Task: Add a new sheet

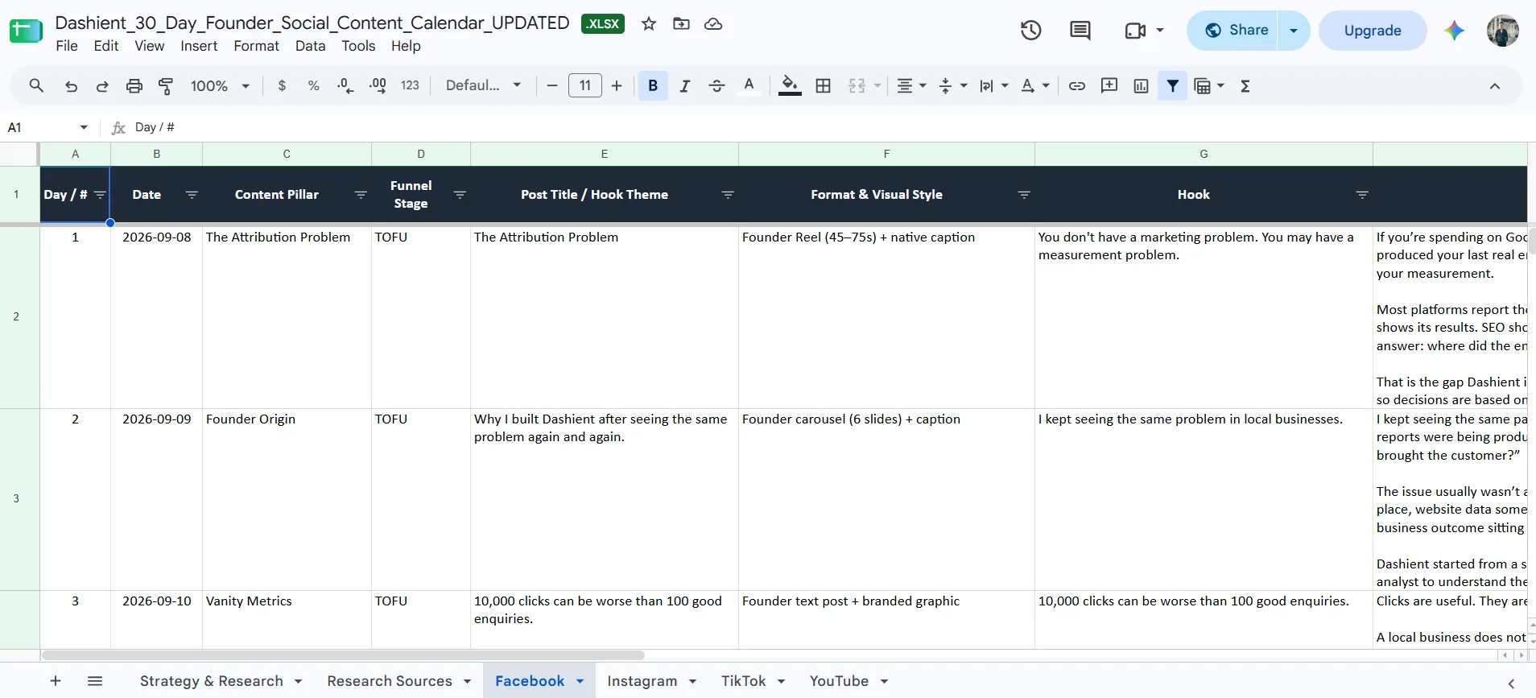Action: click(x=56, y=681)
